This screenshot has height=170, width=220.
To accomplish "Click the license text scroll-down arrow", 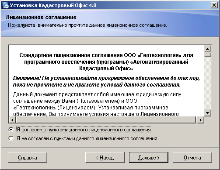I will [208, 113].
